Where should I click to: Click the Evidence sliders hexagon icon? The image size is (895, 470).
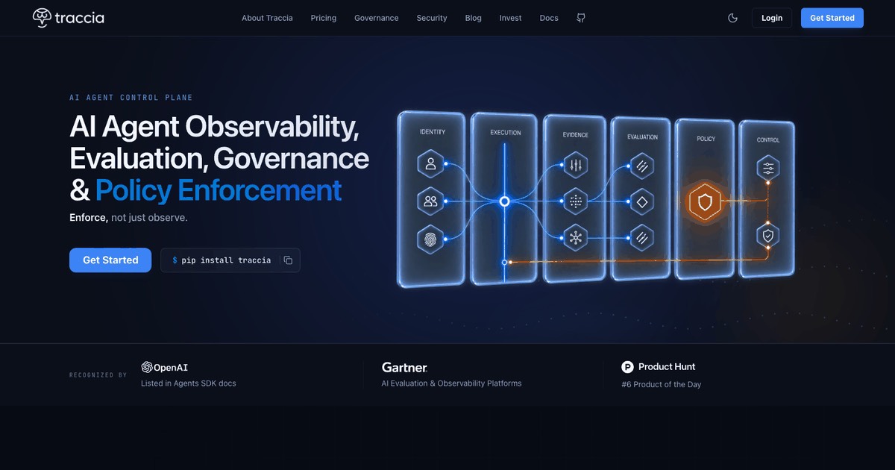click(575, 165)
